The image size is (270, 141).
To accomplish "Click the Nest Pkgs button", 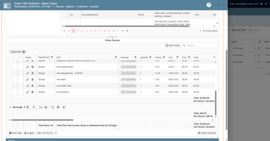I will 15,133.
